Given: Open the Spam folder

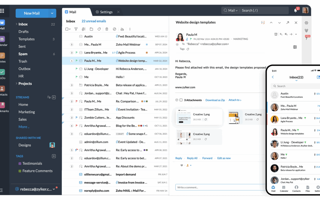Looking at the screenshot, I should click(23, 54).
